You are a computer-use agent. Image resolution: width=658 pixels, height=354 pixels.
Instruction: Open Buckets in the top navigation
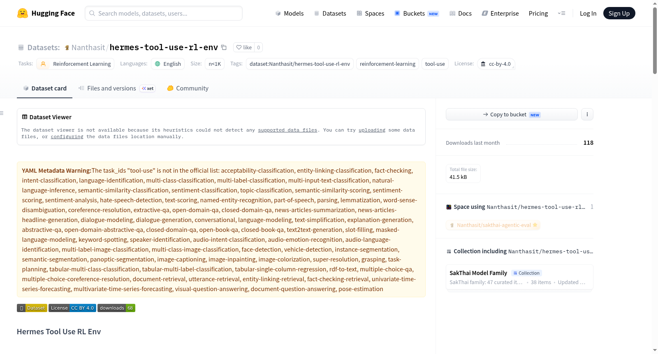pyautogui.click(x=417, y=13)
